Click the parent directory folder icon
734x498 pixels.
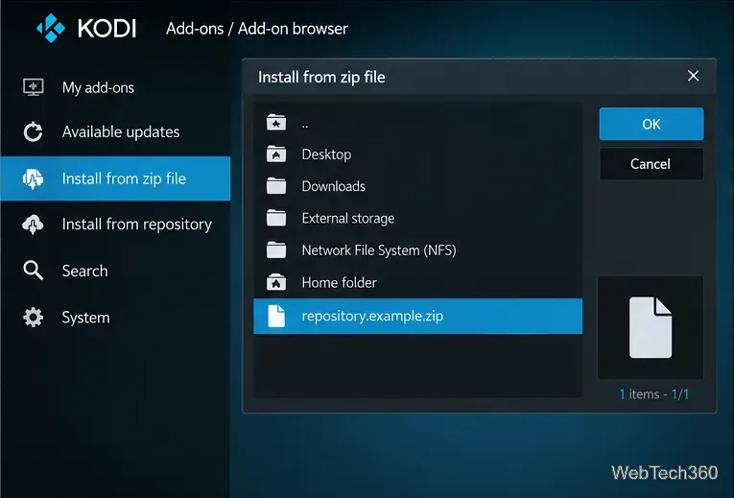click(x=276, y=123)
